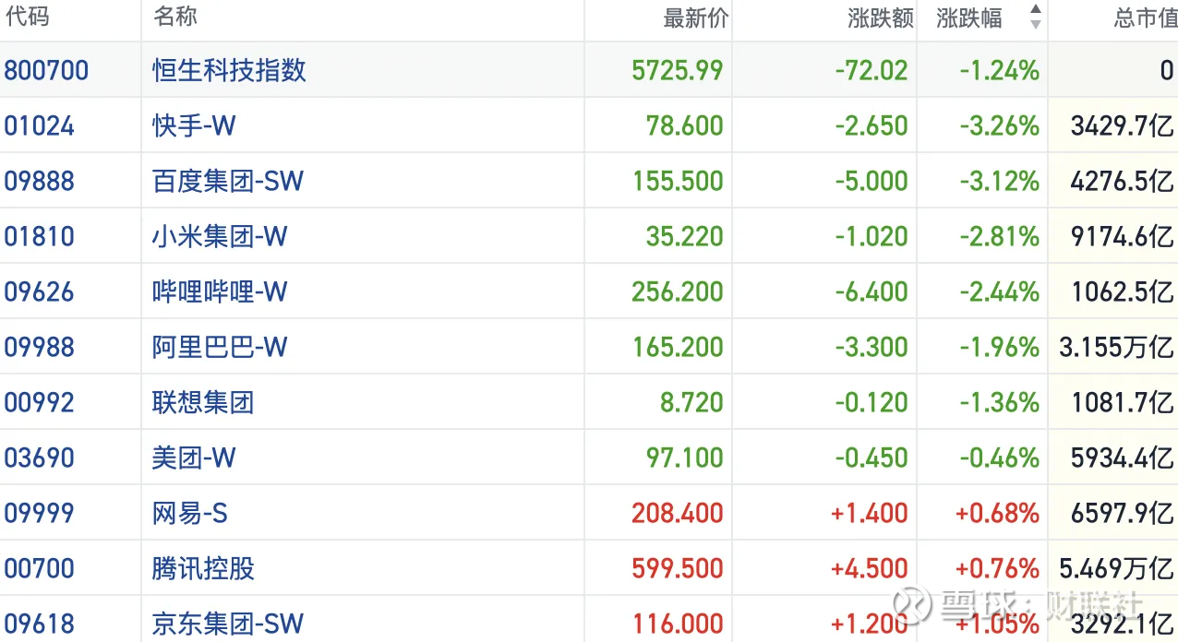Open the 恒生科技指数 index row
The width and height of the screenshot is (1178, 642).
point(229,70)
